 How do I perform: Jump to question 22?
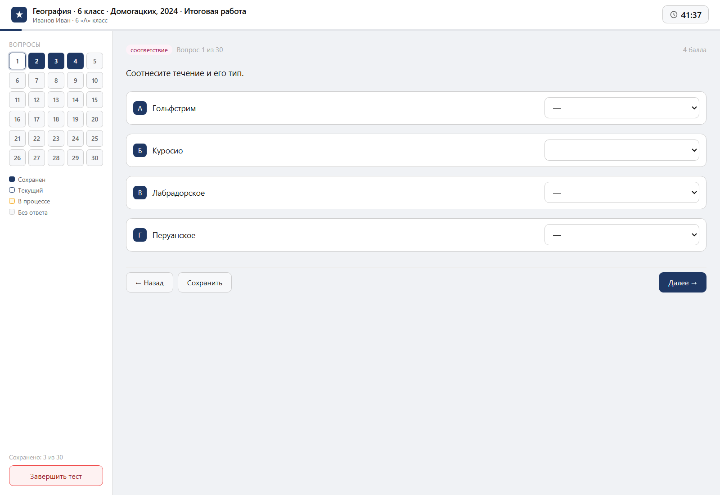click(36, 139)
